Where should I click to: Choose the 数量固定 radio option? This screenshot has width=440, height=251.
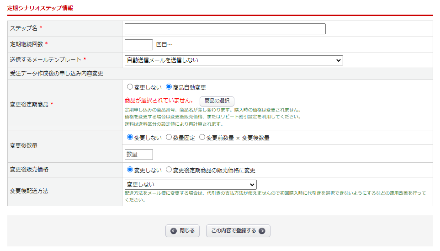[169, 137]
